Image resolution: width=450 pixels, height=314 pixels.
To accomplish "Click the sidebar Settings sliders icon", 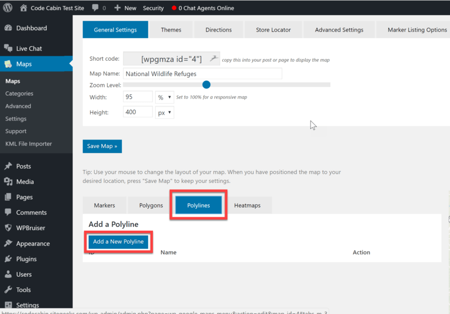I will point(8,304).
